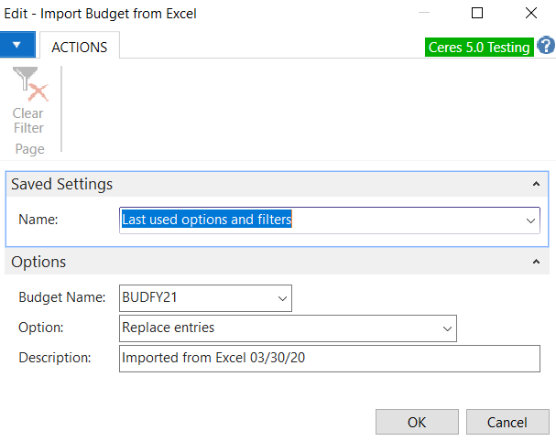Expand the Option dropdown arrow
The image size is (556, 441).
[x=447, y=328]
